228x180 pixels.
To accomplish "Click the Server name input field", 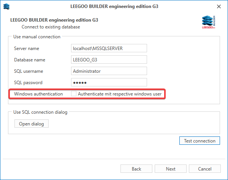I will pos(109,48).
